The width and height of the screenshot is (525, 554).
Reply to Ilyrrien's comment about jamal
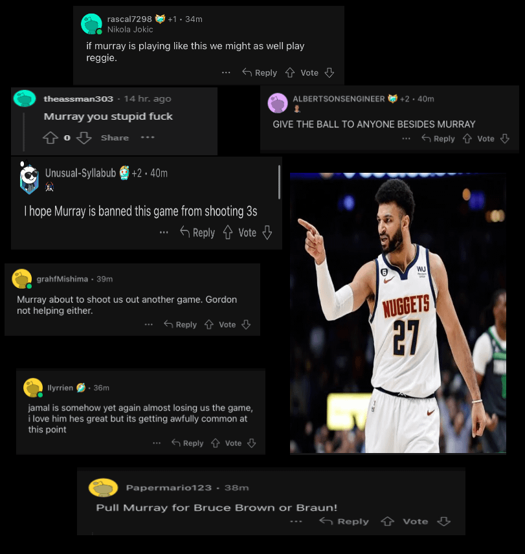point(187,443)
